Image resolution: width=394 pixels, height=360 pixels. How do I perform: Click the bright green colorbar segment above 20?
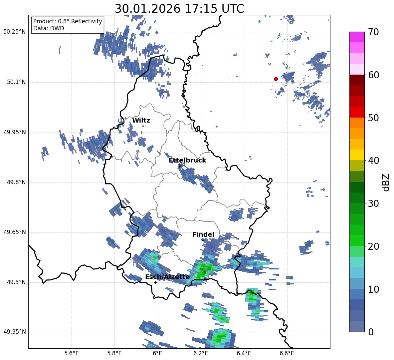pos(357,240)
